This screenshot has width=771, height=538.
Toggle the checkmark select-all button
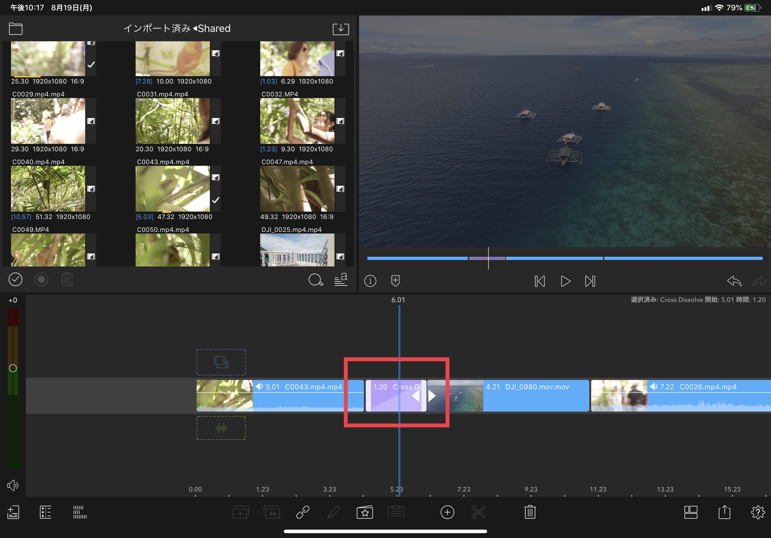[15, 279]
